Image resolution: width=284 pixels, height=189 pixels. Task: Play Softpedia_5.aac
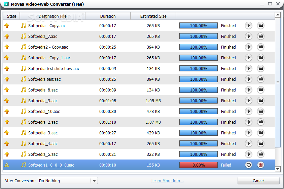(248, 154)
